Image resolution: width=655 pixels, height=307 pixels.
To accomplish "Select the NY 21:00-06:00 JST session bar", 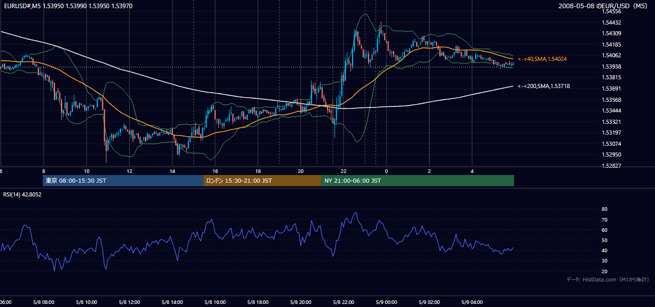I will (x=418, y=181).
